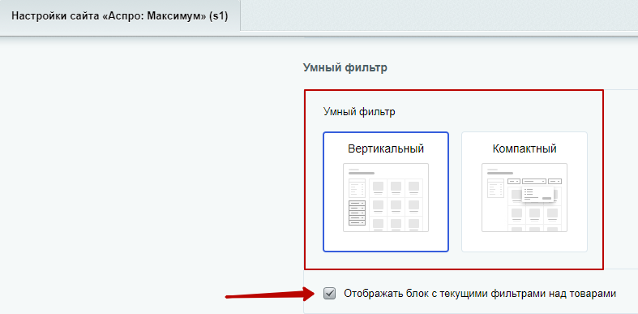Viewport: 638px width, 314px height.
Task: Open the «Аспро: Максимум» (s1) settings tab
Action: pos(120,16)
